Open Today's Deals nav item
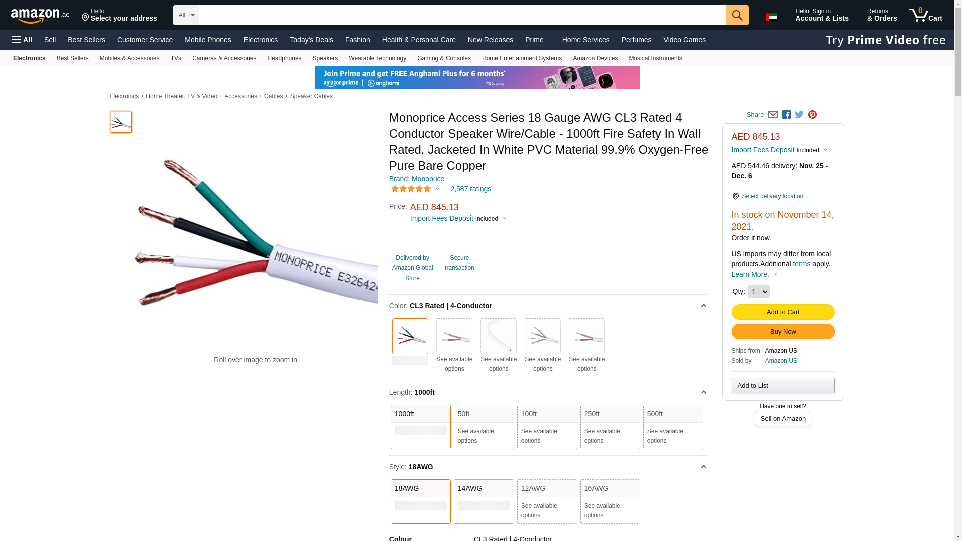Viewport: 962px width, 541px height. (x=311, y=40)
